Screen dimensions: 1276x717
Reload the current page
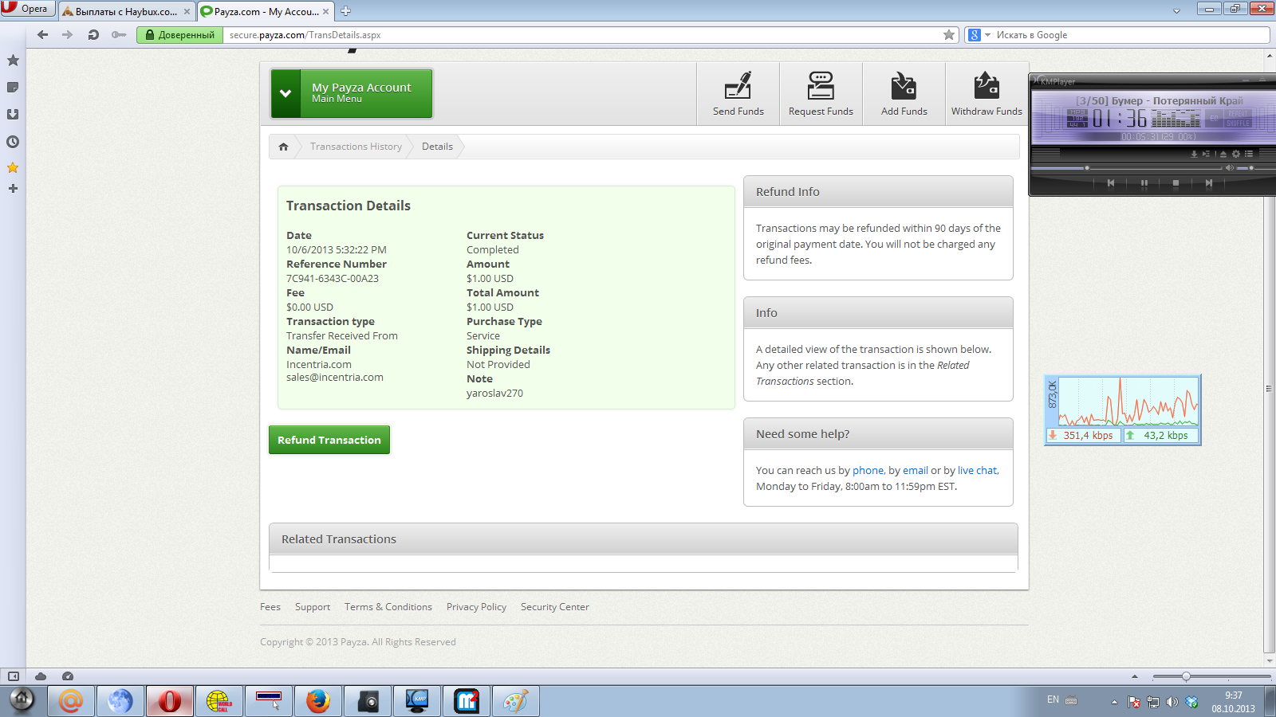coord(93,35)
